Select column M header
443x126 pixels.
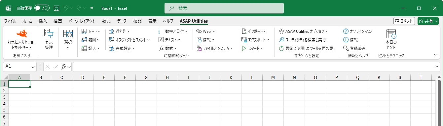273,77
